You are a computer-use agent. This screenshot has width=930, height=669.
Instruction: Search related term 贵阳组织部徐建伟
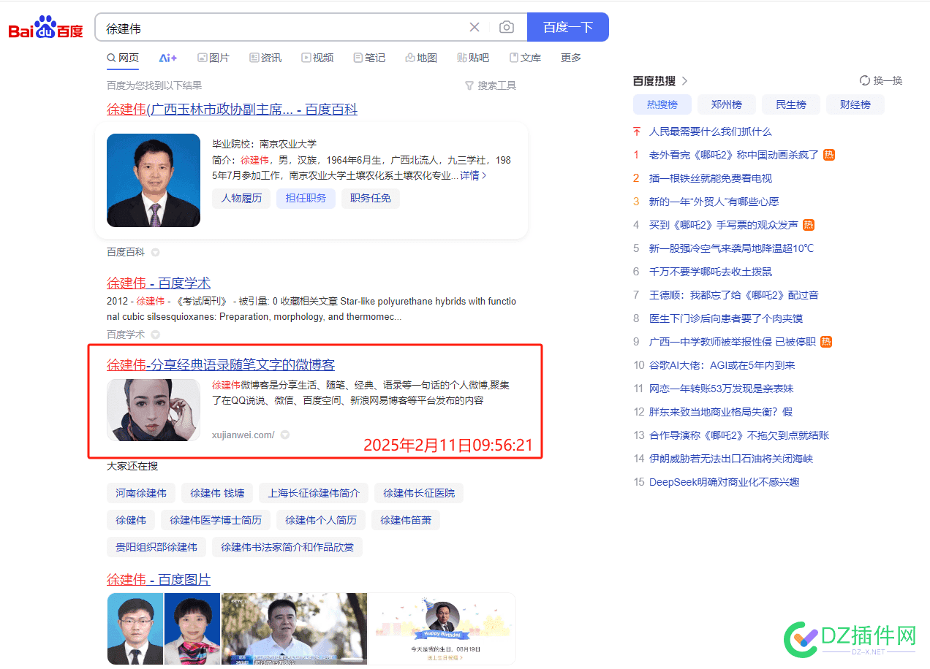click(156, 547)
